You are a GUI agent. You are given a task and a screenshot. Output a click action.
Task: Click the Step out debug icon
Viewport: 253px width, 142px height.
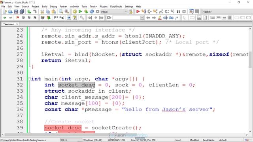[x=161, y=11]
